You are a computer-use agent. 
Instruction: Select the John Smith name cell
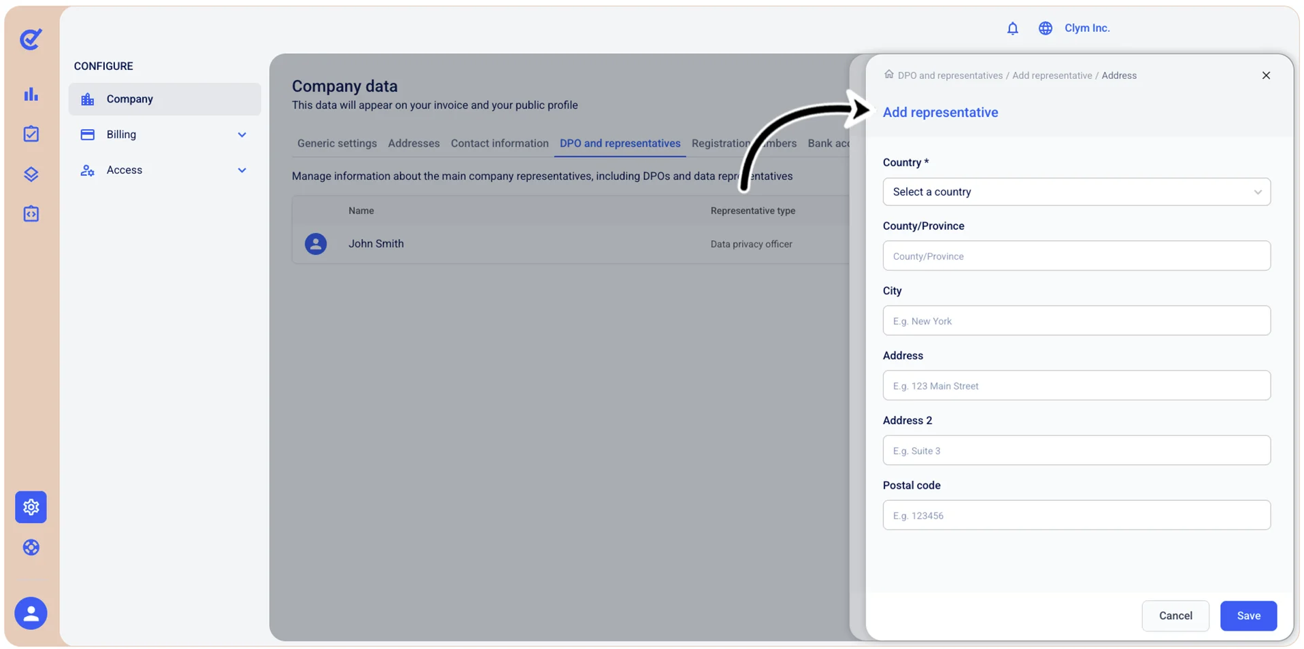click(x=376, y=244)
